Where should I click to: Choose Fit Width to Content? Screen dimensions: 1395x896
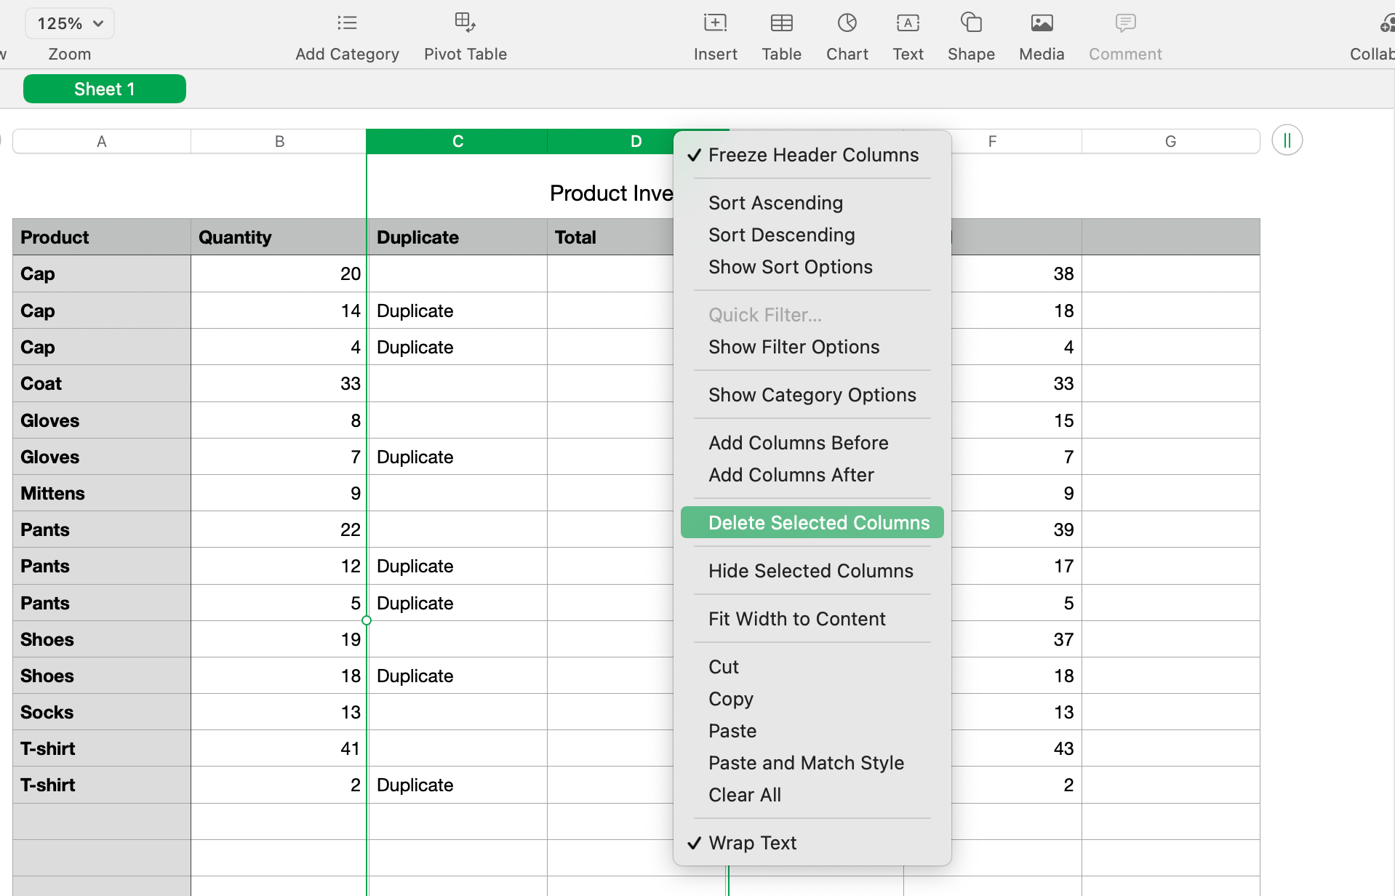click(796, 619)
